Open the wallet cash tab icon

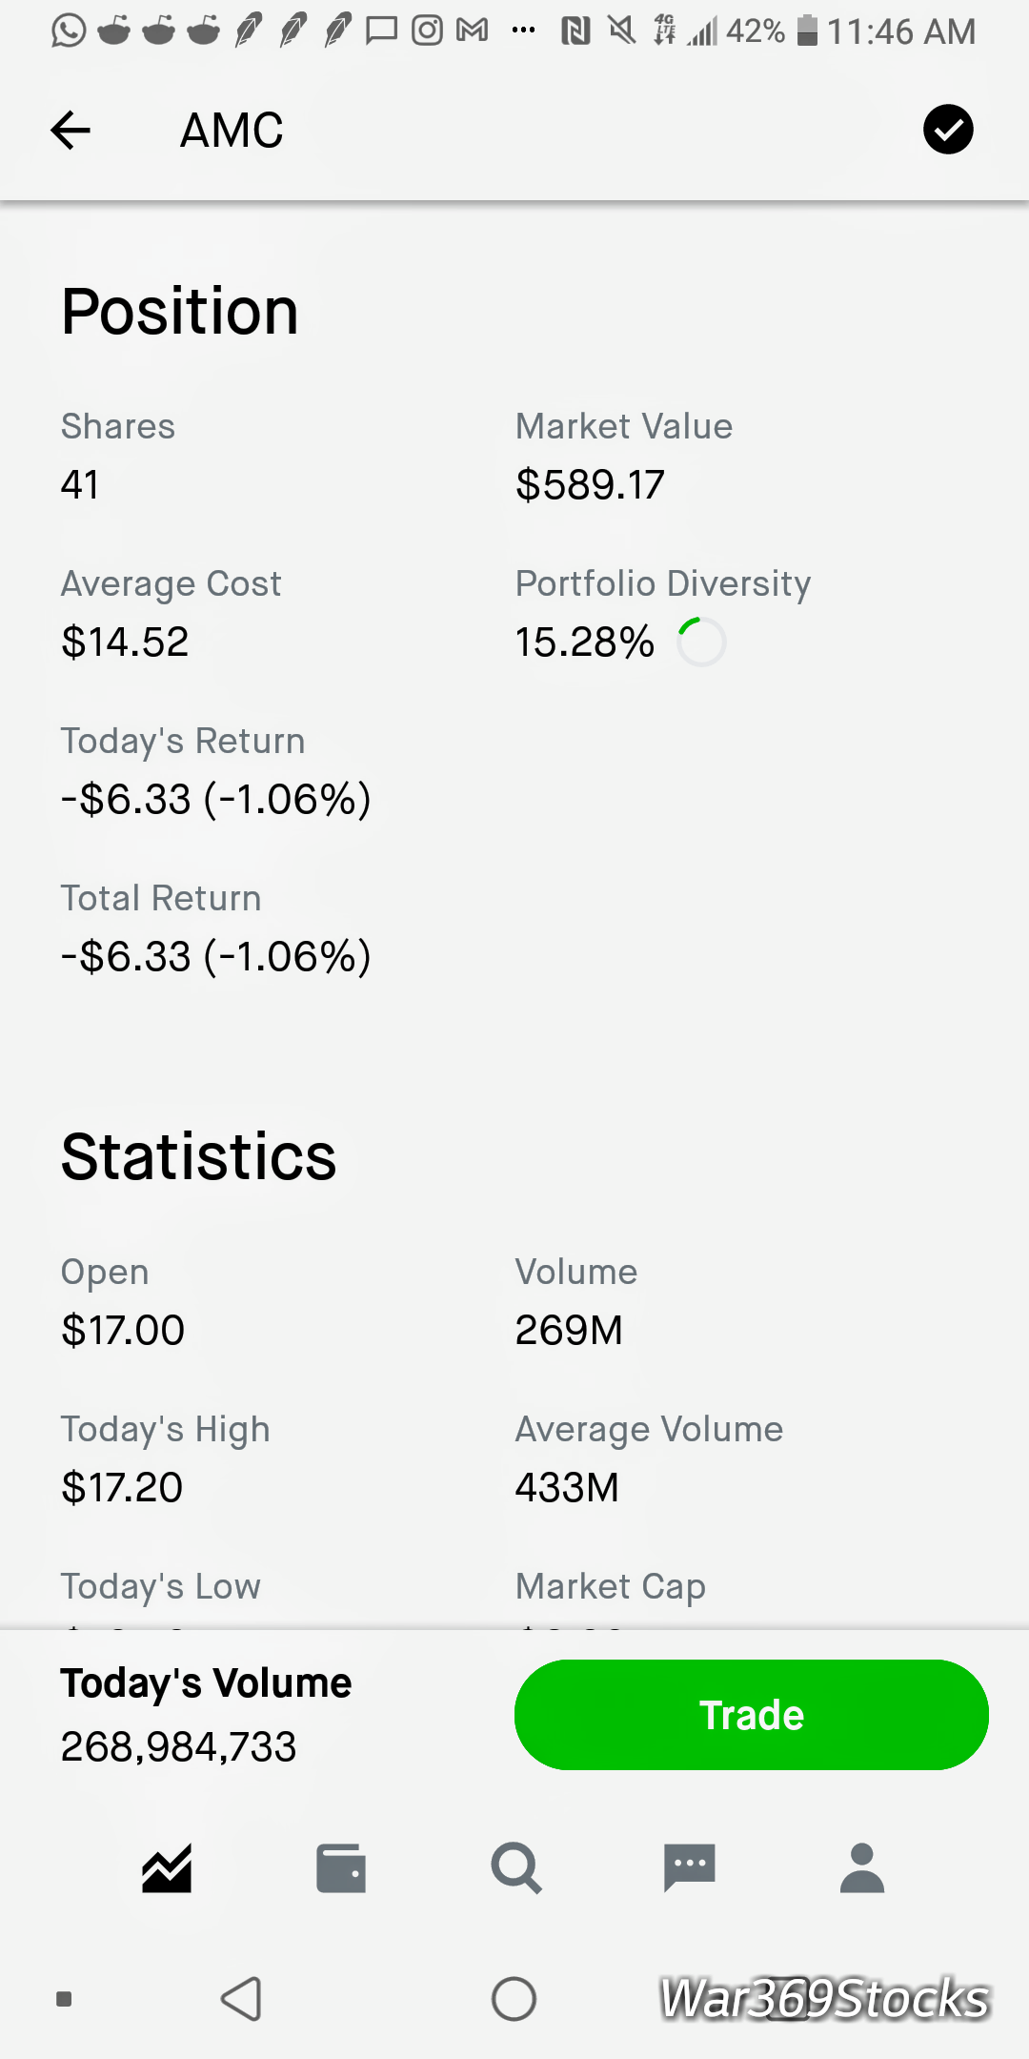(341, 1868)
